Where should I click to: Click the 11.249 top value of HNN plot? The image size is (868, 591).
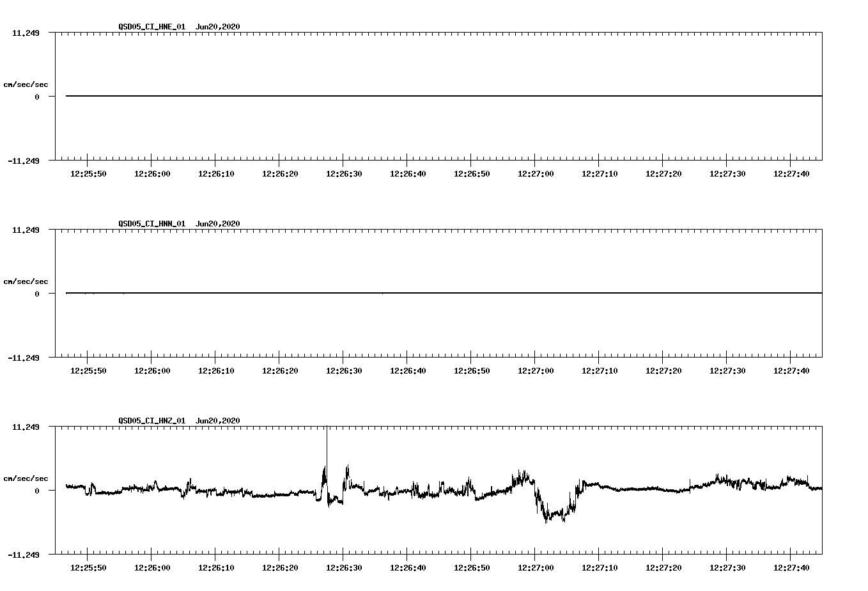[26, 230]
